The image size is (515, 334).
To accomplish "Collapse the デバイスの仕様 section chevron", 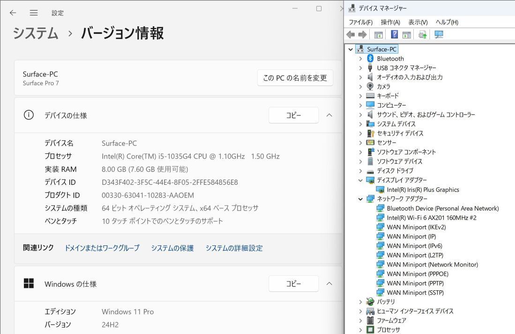I will 329,115.
